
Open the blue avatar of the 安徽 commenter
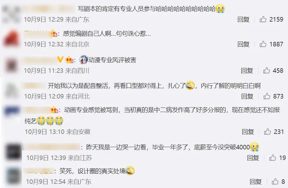point(12,111)
